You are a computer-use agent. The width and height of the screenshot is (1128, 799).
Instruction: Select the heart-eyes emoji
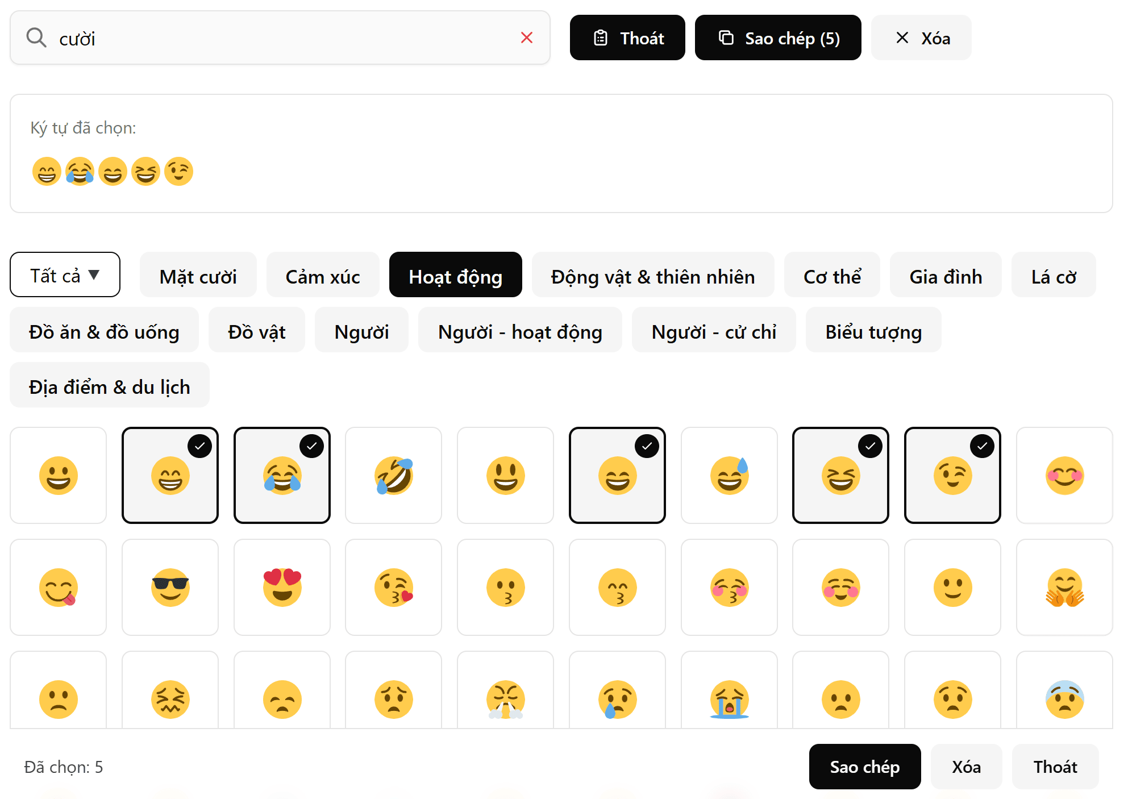click(x=282, y=587)
